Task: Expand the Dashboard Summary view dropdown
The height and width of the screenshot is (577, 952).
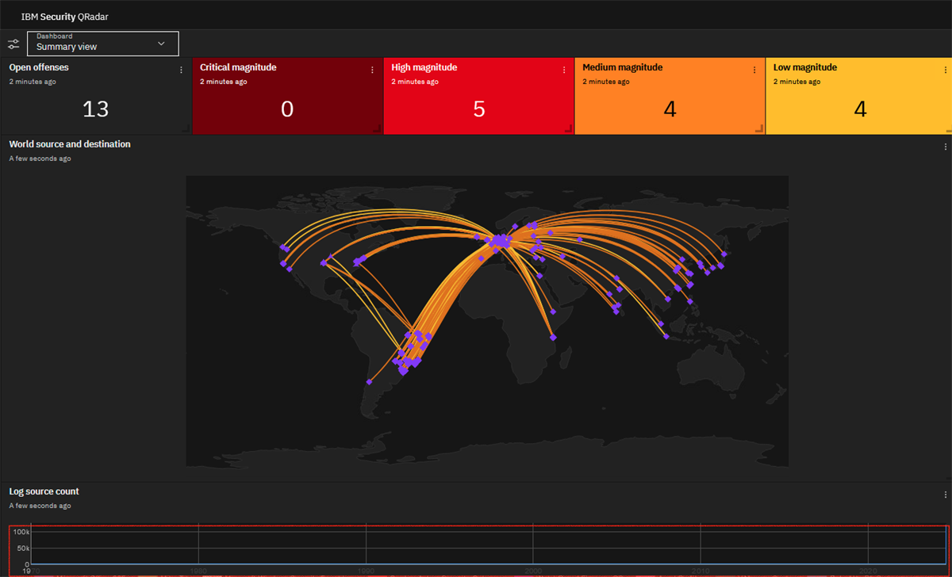Action: 103,44
